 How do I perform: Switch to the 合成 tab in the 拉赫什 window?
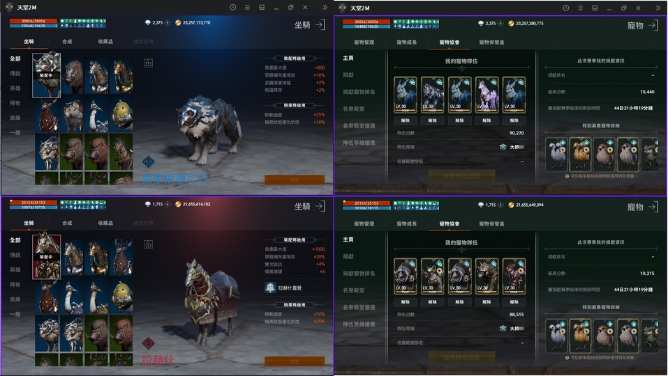pyautogui.click(x=67, y=223)
